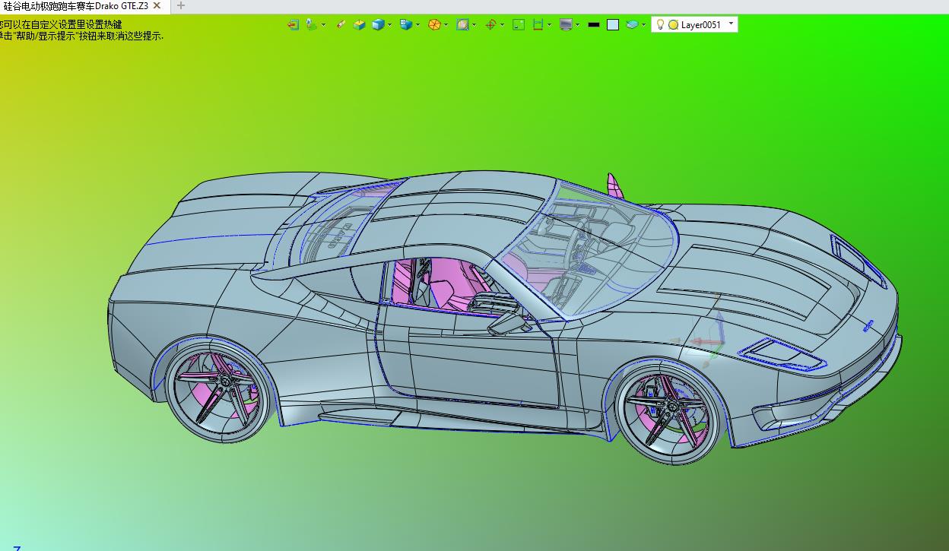Viewport: 949px width, 551px height.
Task: Click the gray monitor display icon
Action: point(566,24)
